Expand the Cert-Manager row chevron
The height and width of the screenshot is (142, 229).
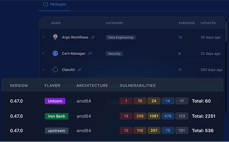point(43,53)
